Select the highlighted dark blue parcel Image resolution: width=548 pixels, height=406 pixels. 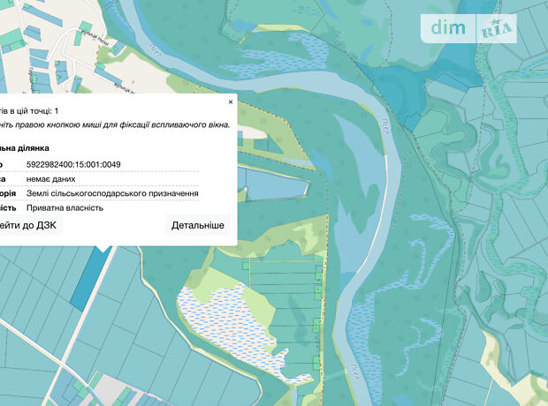pos(86,278)
